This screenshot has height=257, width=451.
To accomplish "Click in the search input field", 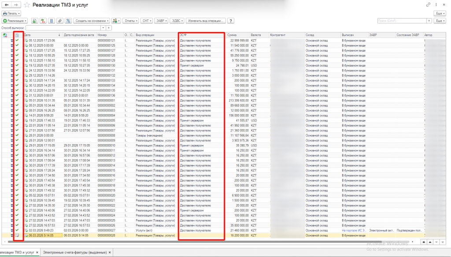I will [x=402, y=21].
